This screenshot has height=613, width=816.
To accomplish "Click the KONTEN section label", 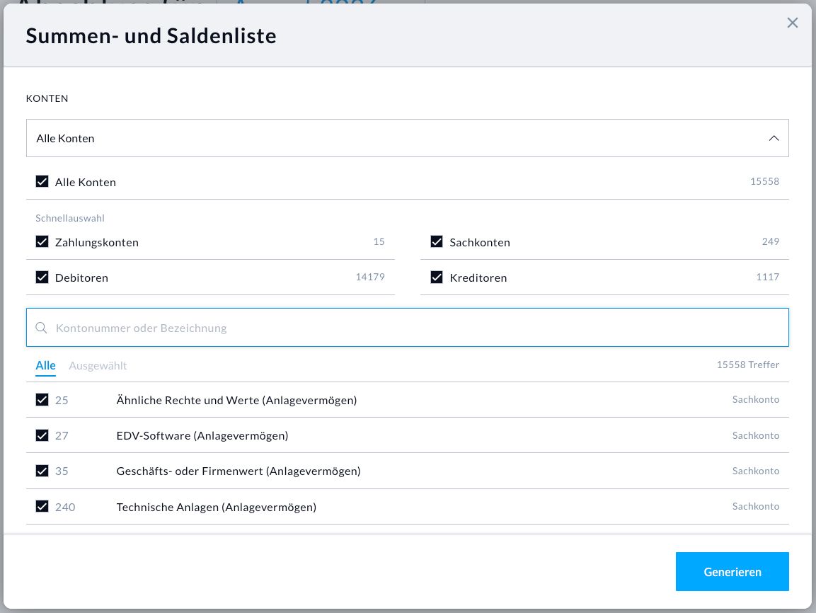I will pos(47,98).
